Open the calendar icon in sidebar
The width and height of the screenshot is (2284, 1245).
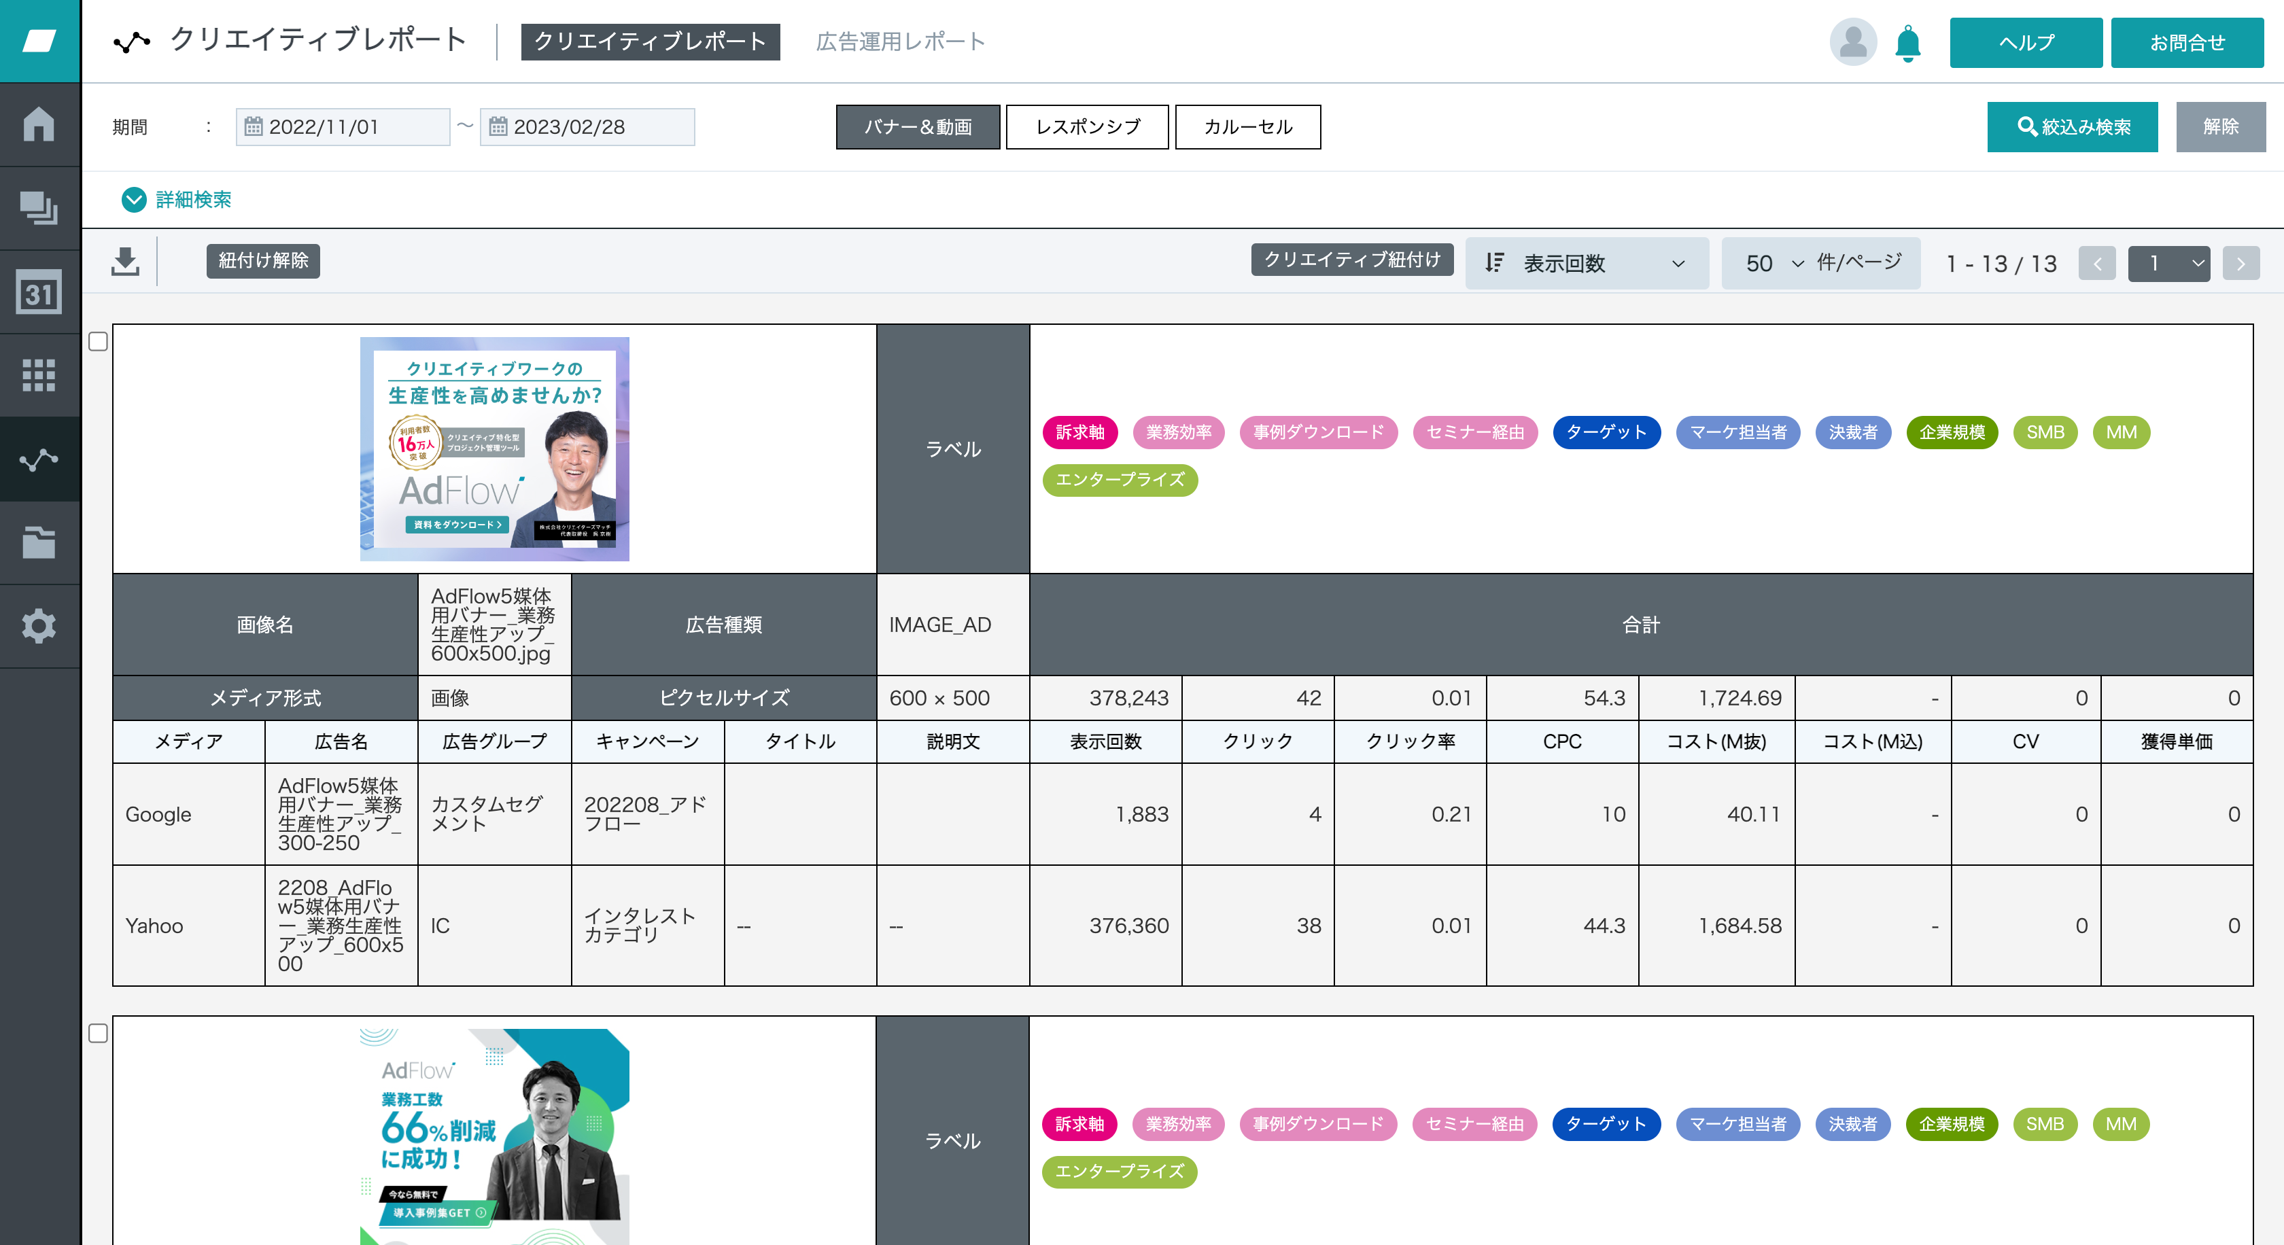tap(39, 292)
